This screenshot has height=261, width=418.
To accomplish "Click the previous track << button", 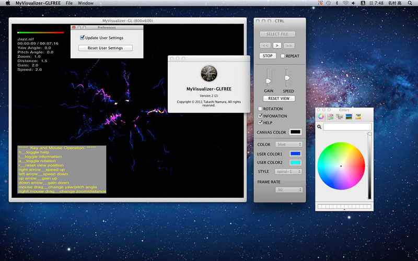I will 265,45.
